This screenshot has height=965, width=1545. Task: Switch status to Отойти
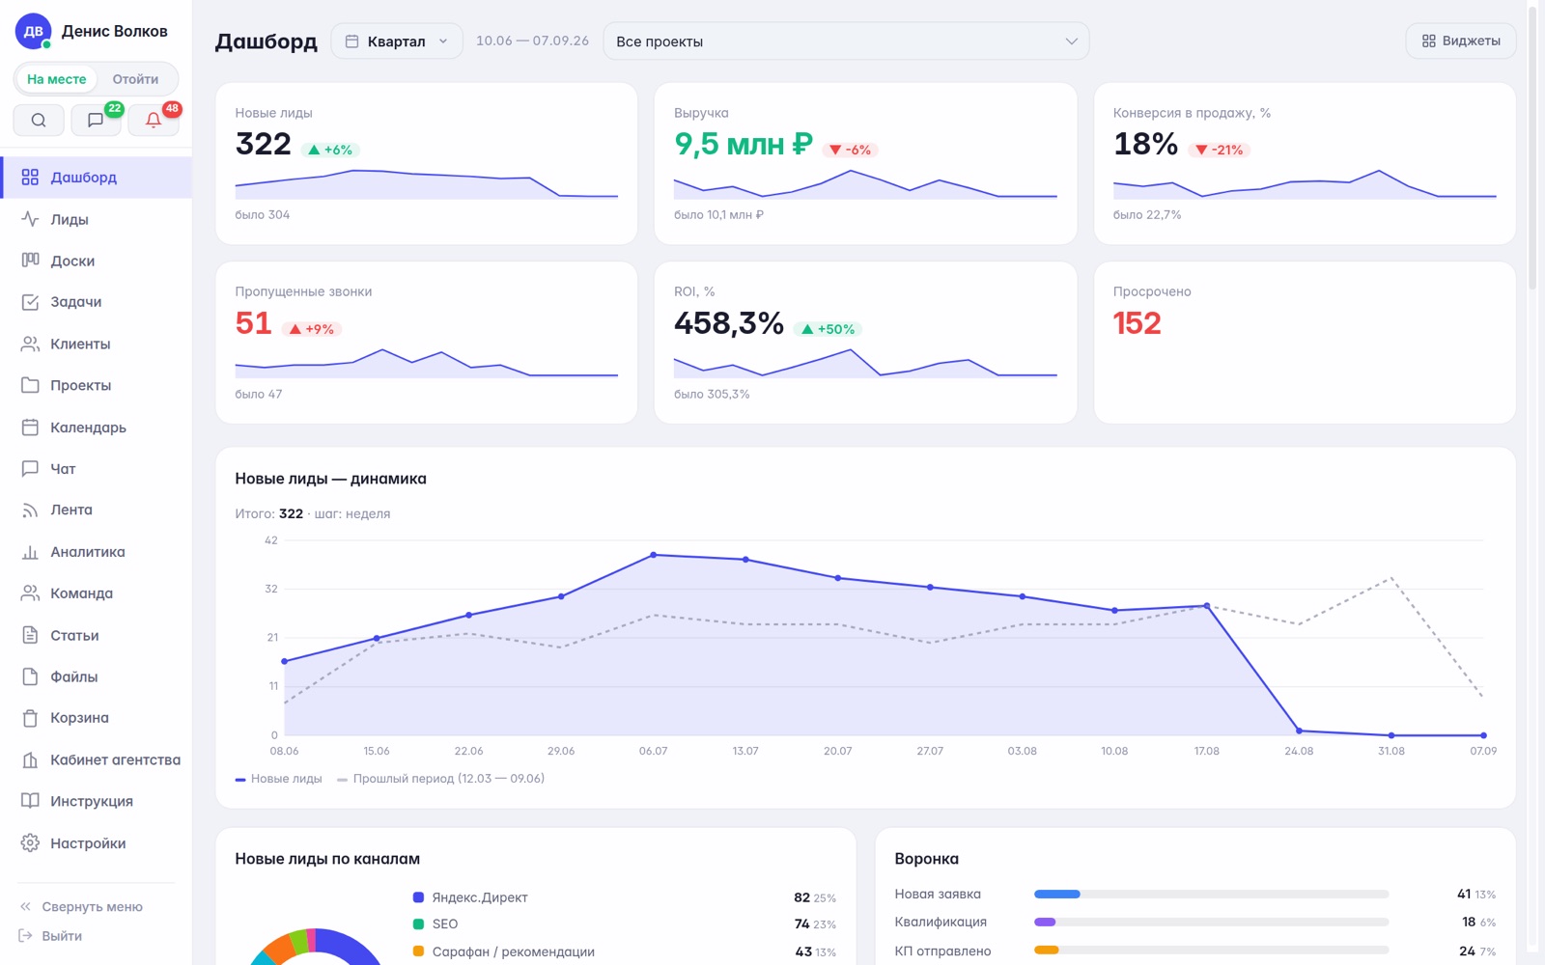point(135,79)
